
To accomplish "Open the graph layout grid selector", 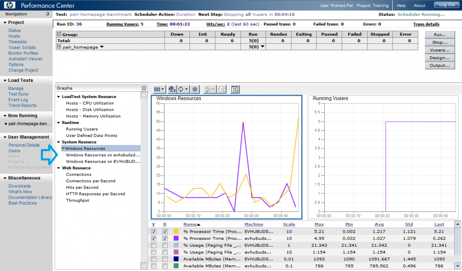I will [x=159, y=89].
